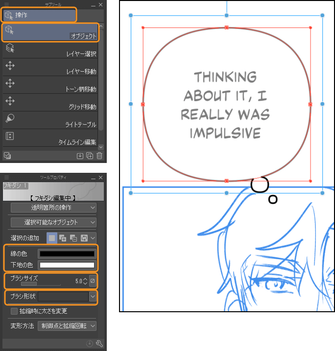The image size is (335, 351).
Task: Open sub tool detail wrench icon
Action: pos(99,344)
